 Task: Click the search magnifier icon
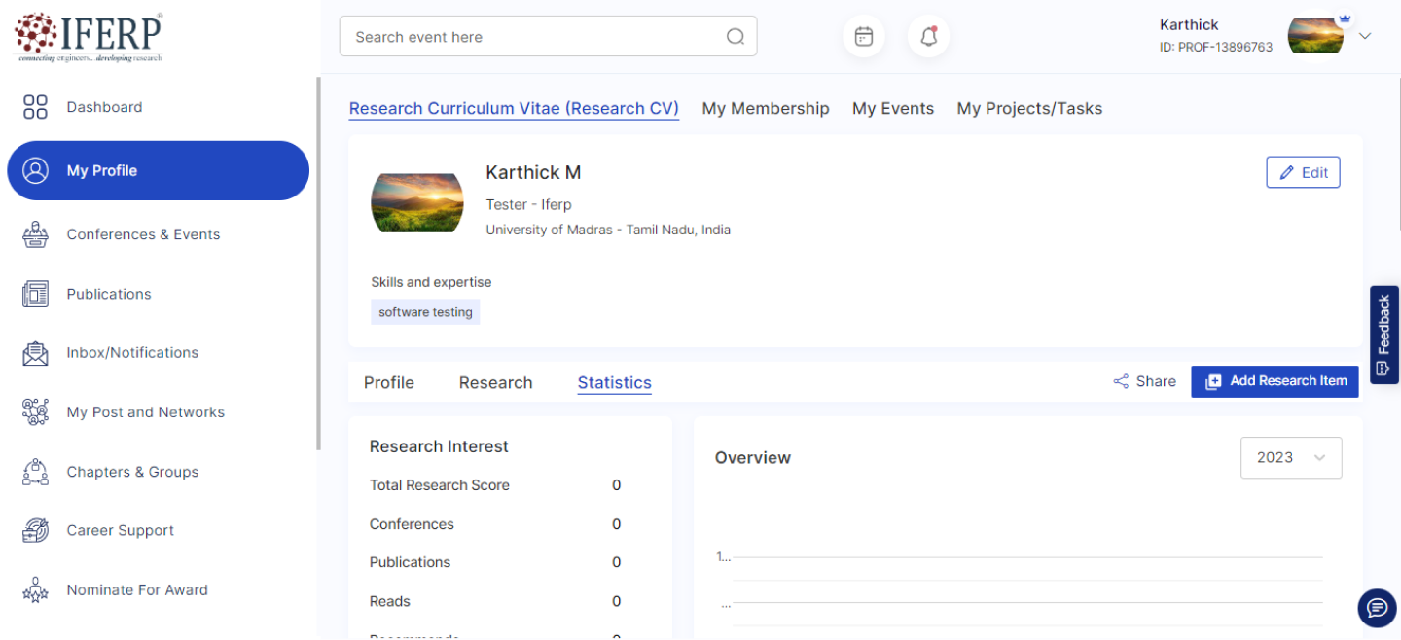pos(736,37)
